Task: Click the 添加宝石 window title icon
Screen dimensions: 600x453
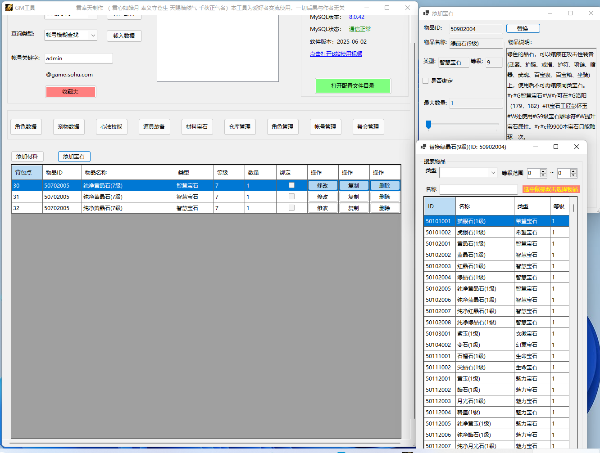Action: [x=426, y=13]
